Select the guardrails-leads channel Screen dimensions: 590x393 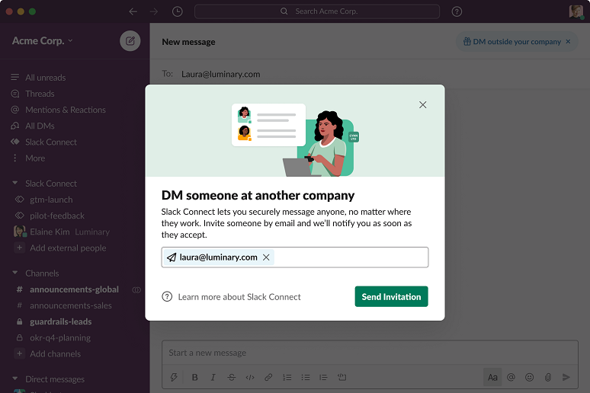click(60, 321)
